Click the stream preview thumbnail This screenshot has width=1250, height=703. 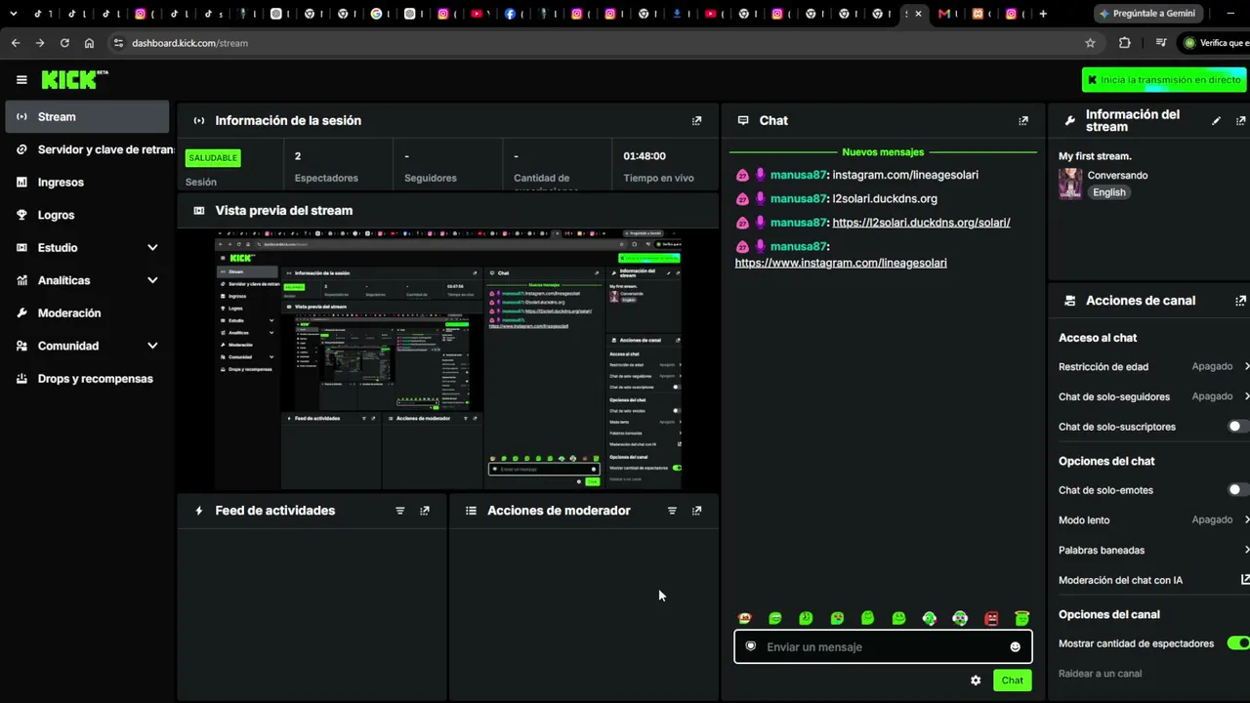(x=448, y=359)
